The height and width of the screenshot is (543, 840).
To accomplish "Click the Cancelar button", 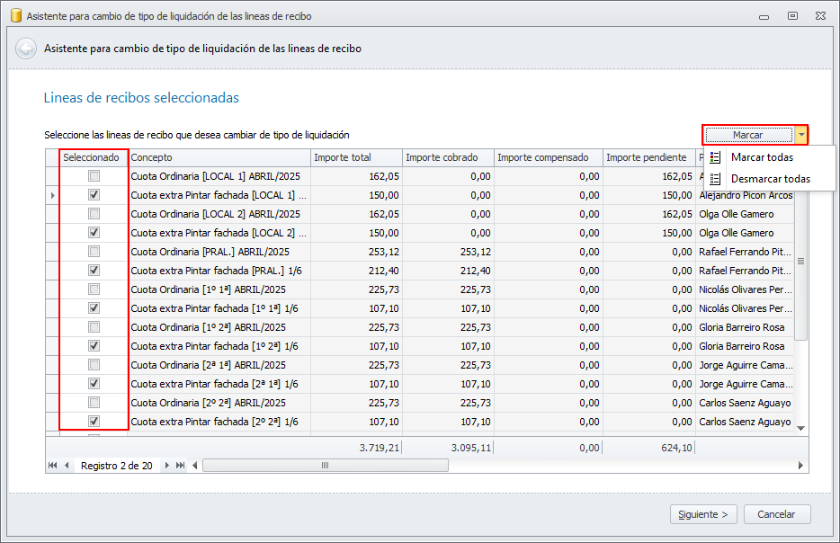I will [x=777, y=514].
